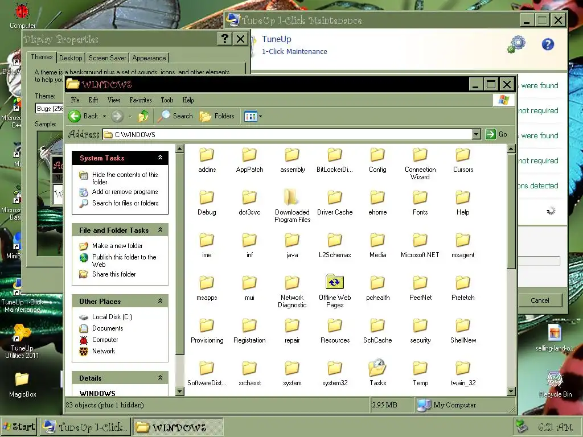The image size is (583, 437).
Task: Click Make a new folder link
Action: click(117, 246)
